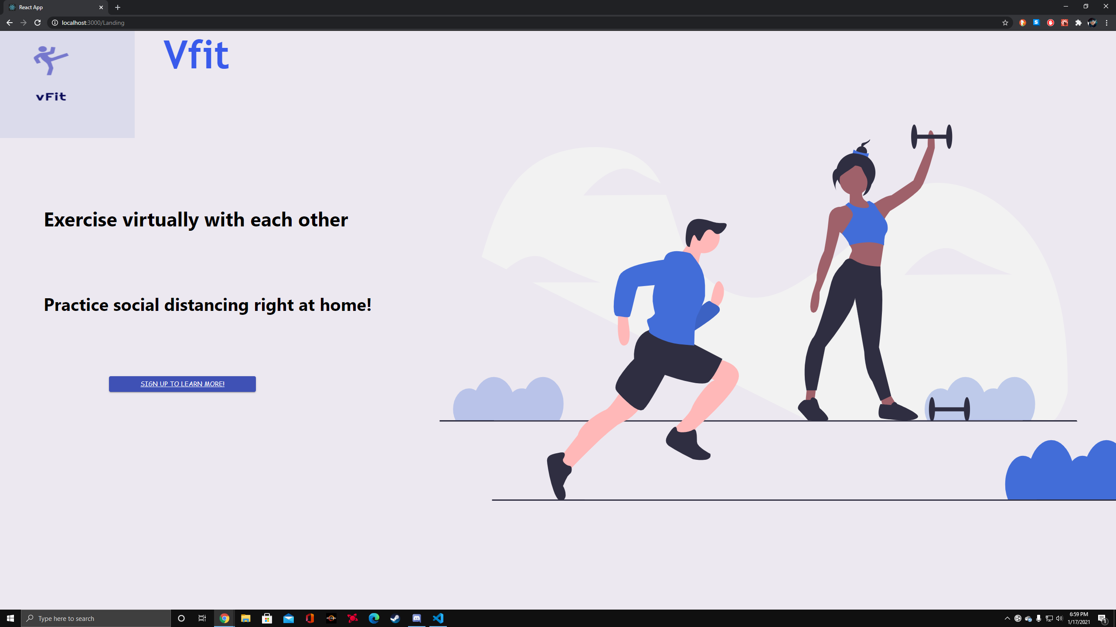Image resolution: width=1116 pixels, height=627 pixels.
Task: Click the Vfit blue heading link
Action: pyautogui.click(x=196, y=54)
